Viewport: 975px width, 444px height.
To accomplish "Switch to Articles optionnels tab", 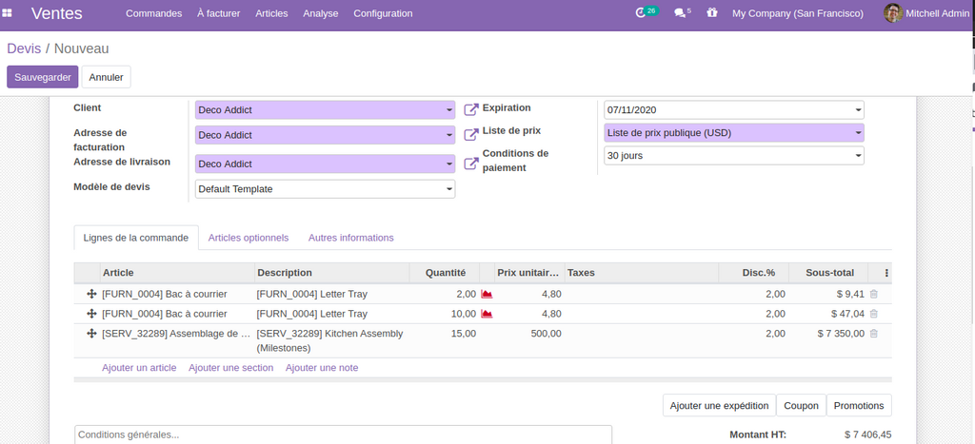I will pos(248,238).
